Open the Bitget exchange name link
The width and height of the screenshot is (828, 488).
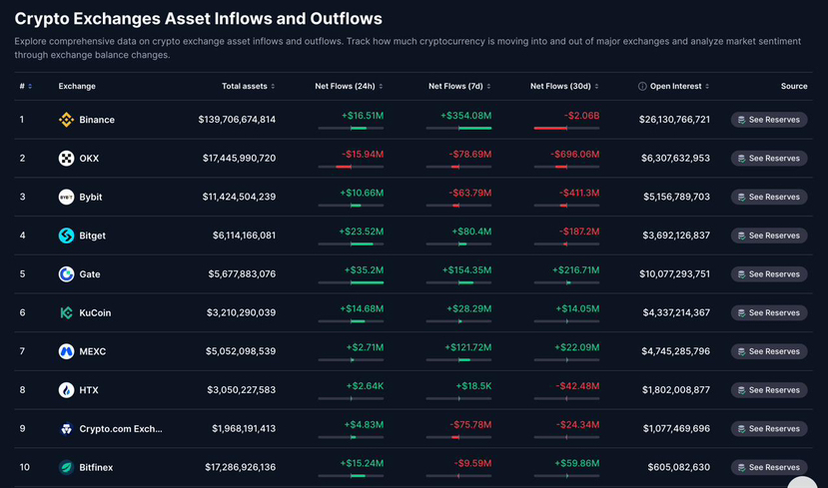pos(93,236)
